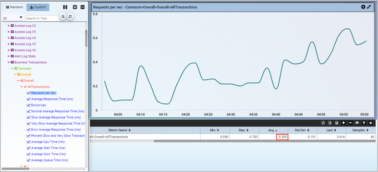Screen dimensions: 378x172
Task: Click the Last value 0.616 cell
Action: pyautogui.click(x=332, y=137)
